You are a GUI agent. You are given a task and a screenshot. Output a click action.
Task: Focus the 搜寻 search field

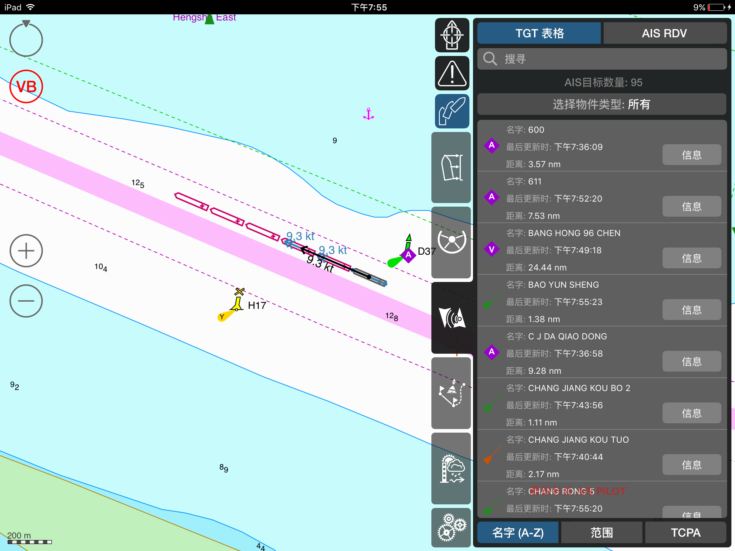[x=602, y=59]
